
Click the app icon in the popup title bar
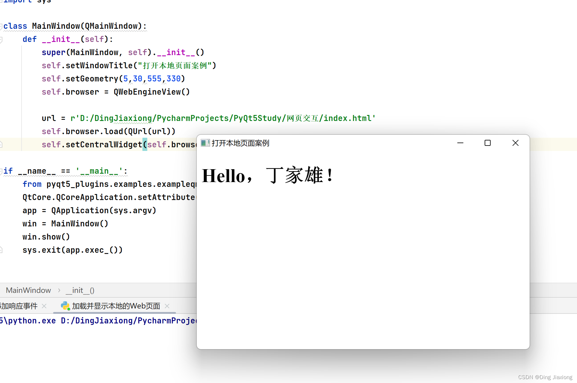[x=205, y=143]
